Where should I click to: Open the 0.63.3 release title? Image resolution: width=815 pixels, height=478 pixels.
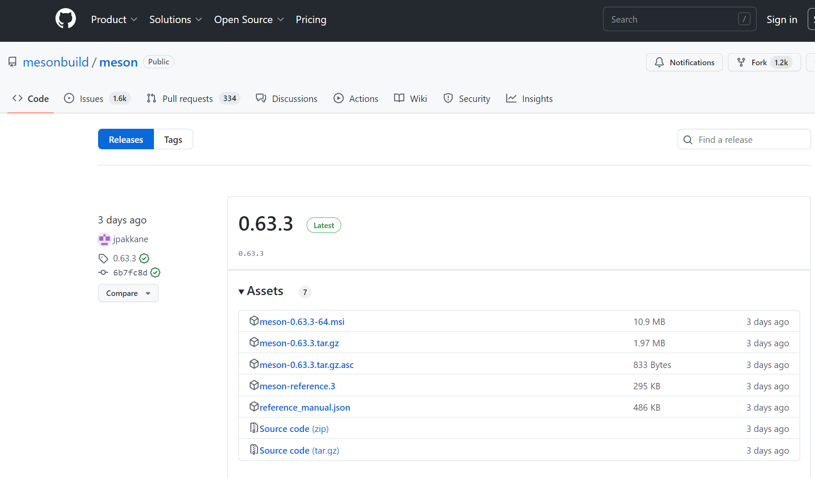pyautogui.click(x=266, y=224)
